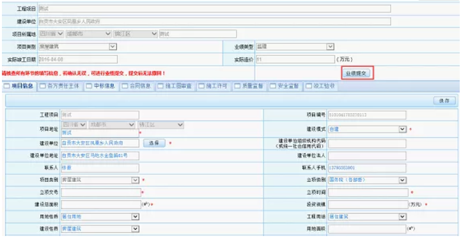Open the 安全监督 tab
The image size is (461, 238).
click(x=285, y=86)
